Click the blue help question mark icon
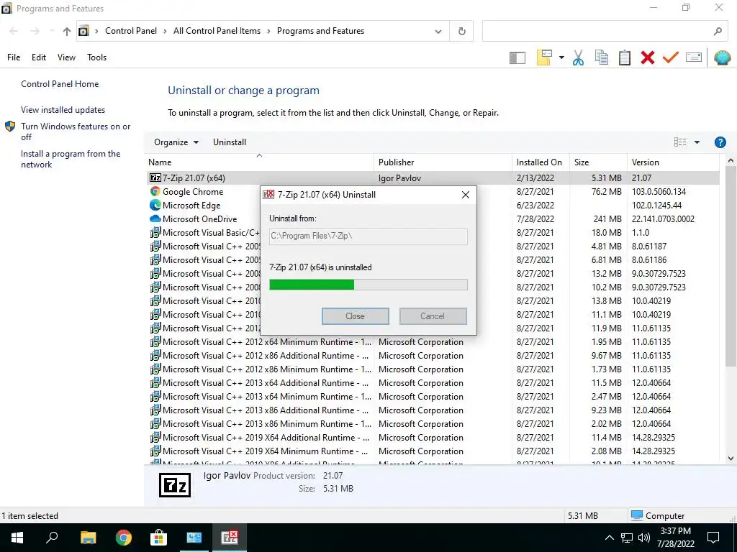This screenshot has width=737, height=552. click(x=720, y=142)
